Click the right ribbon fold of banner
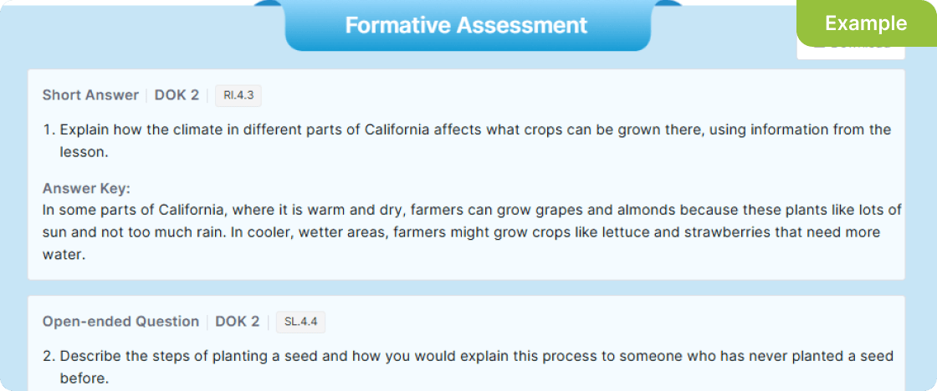937x391 pixels. (x=668, y=4)
